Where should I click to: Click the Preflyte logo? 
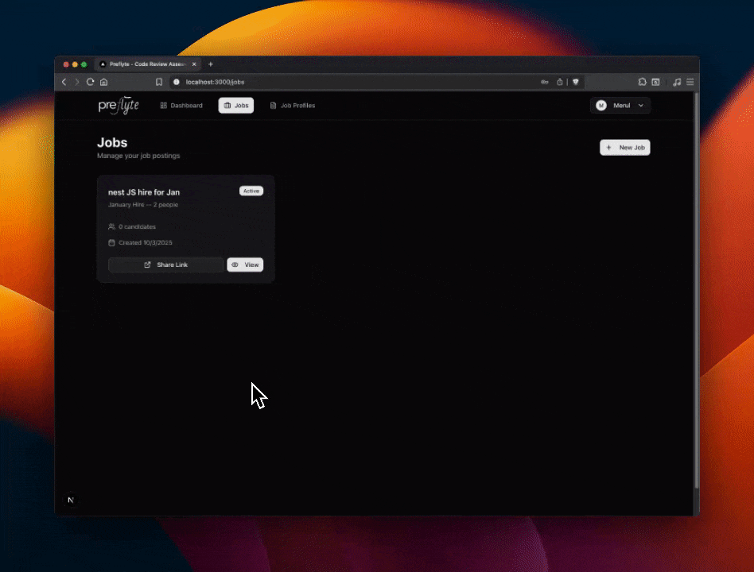coord(118,106)
